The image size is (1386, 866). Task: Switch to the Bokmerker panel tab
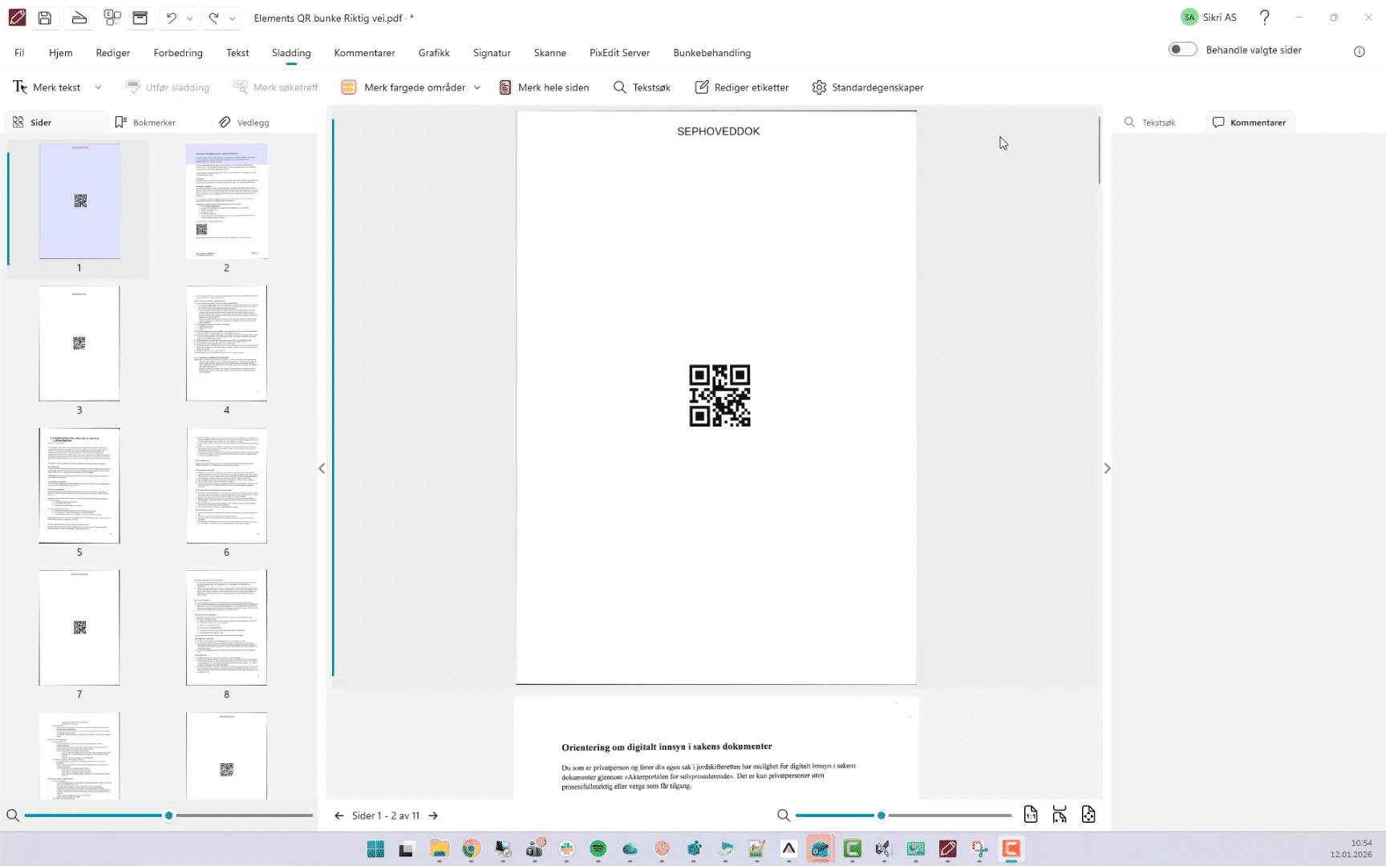coord(145,123)
